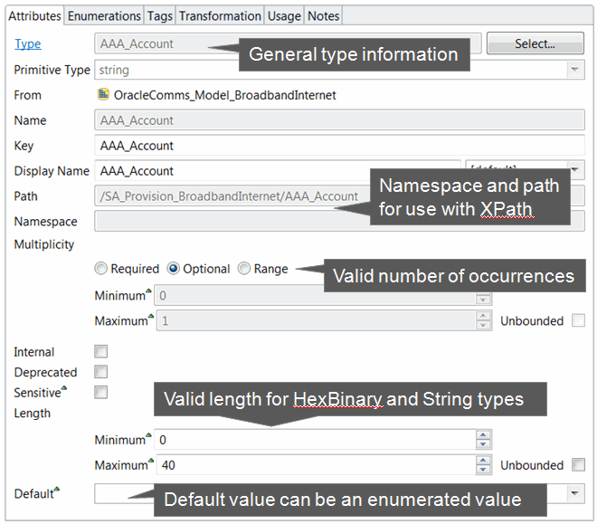
Task: Open the Transformation tab
Action: coord(220,16)
